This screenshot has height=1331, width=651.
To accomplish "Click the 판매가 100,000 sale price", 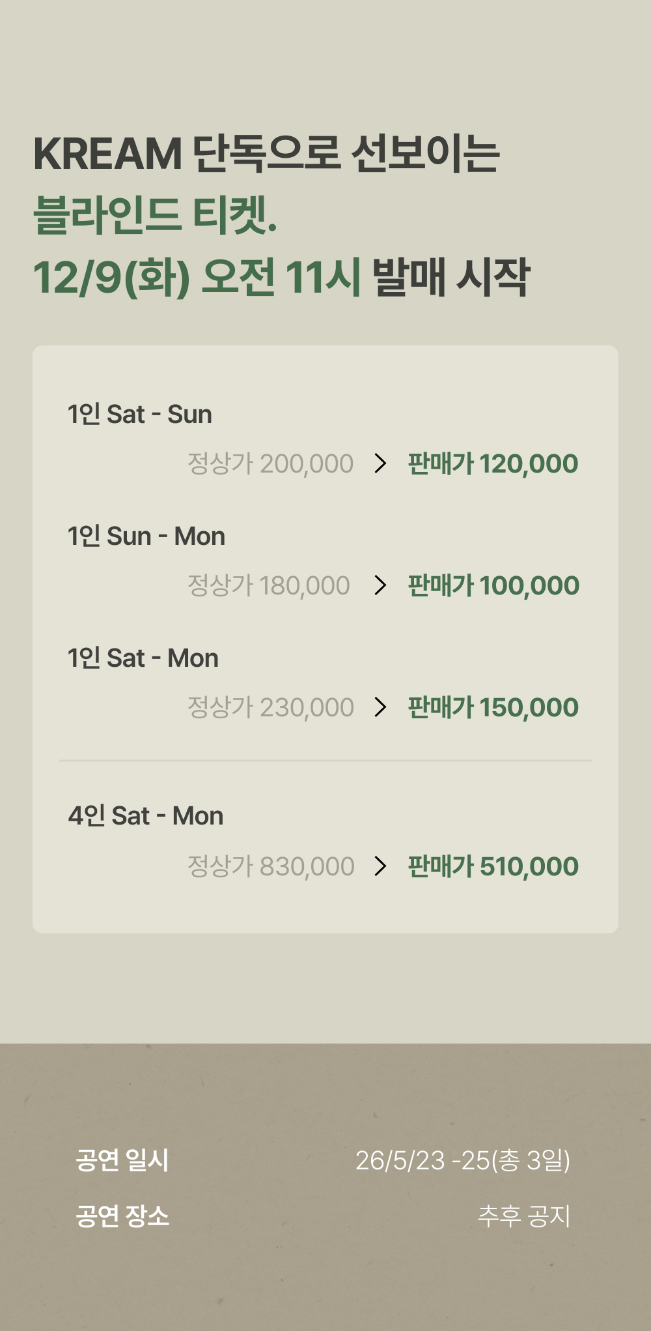I will click(493, 585).
